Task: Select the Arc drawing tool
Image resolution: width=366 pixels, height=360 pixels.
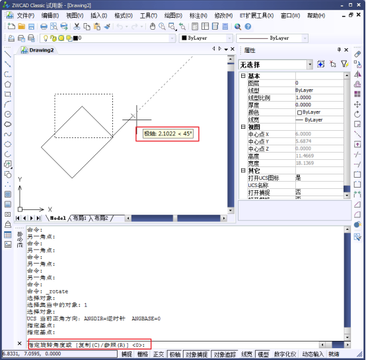Action: pyautogui.click(x=8, y=104)
